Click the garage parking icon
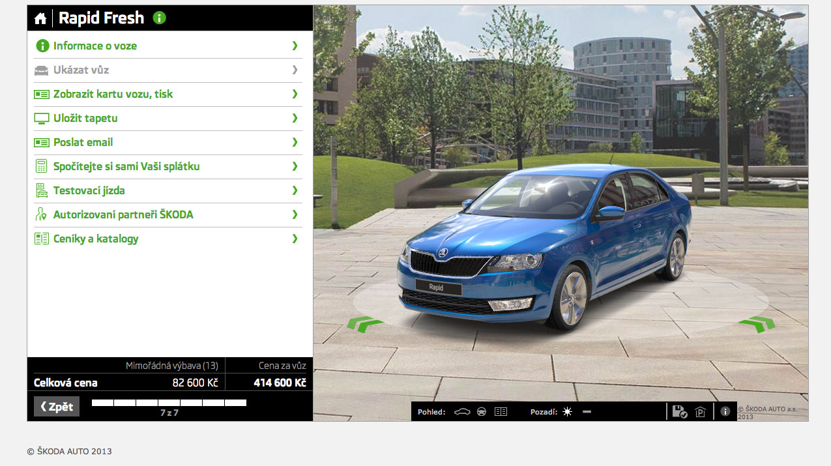The height and width of the screenshot is (466, 831). coord(701,412)
